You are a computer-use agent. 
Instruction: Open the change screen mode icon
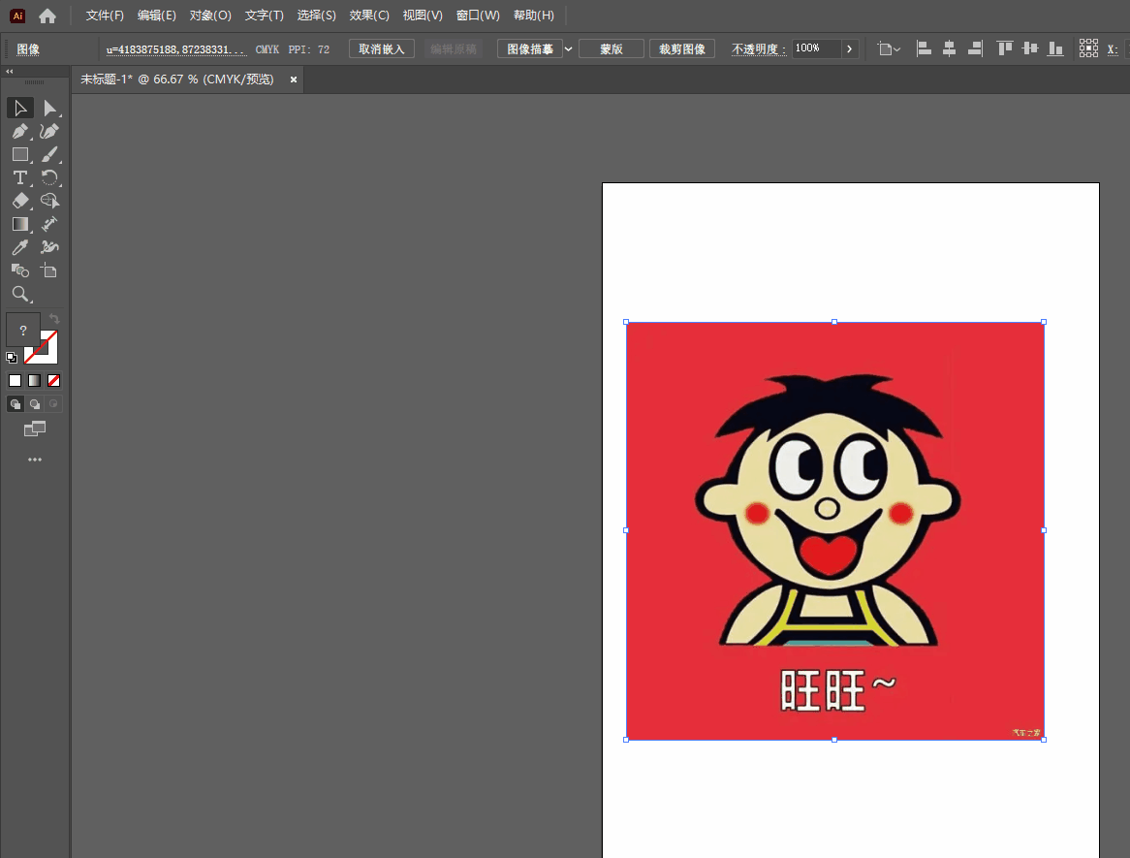tap(35, 429)
